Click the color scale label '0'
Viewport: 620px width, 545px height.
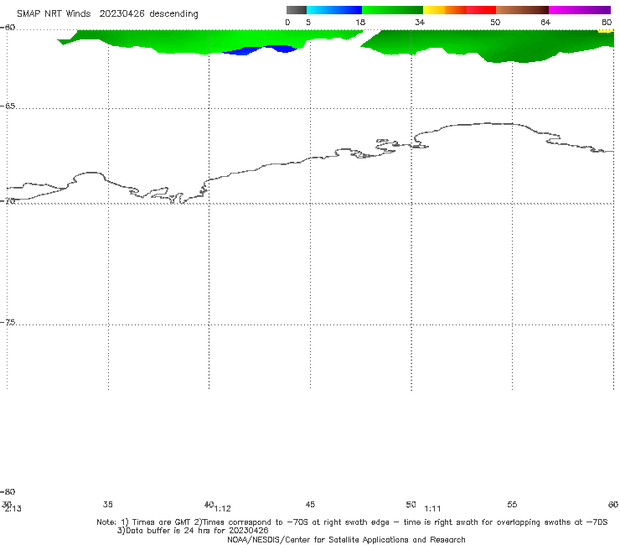point(287,23)
